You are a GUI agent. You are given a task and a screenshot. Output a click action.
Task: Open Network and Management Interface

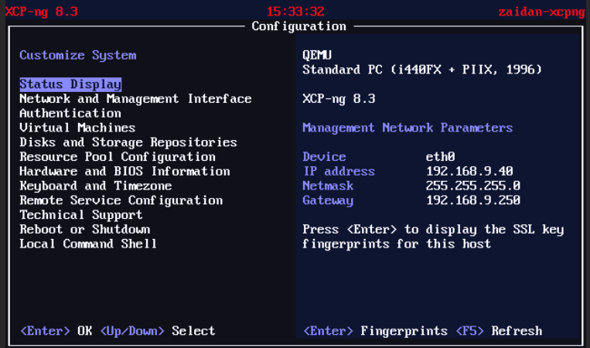coord(135,99)
